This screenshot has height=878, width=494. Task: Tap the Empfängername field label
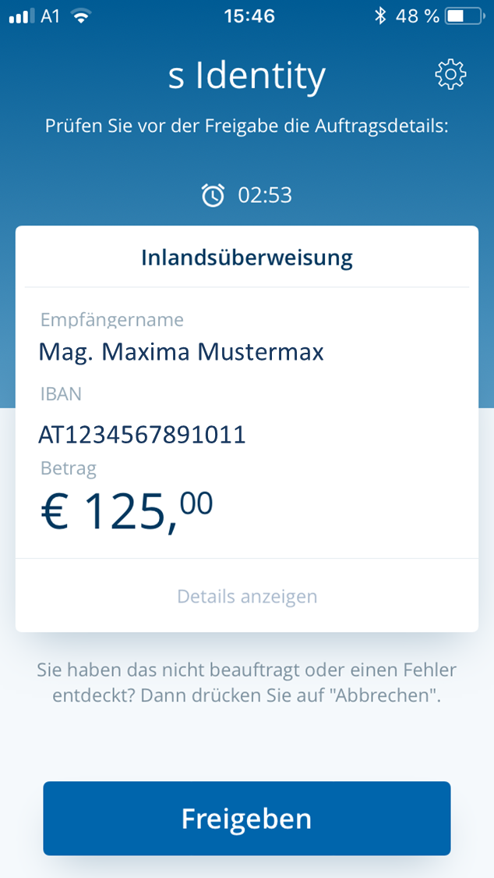[x=112, y=320]
